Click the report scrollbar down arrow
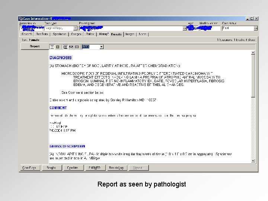This screenshot has height=201, width=268. click(253, 161)
